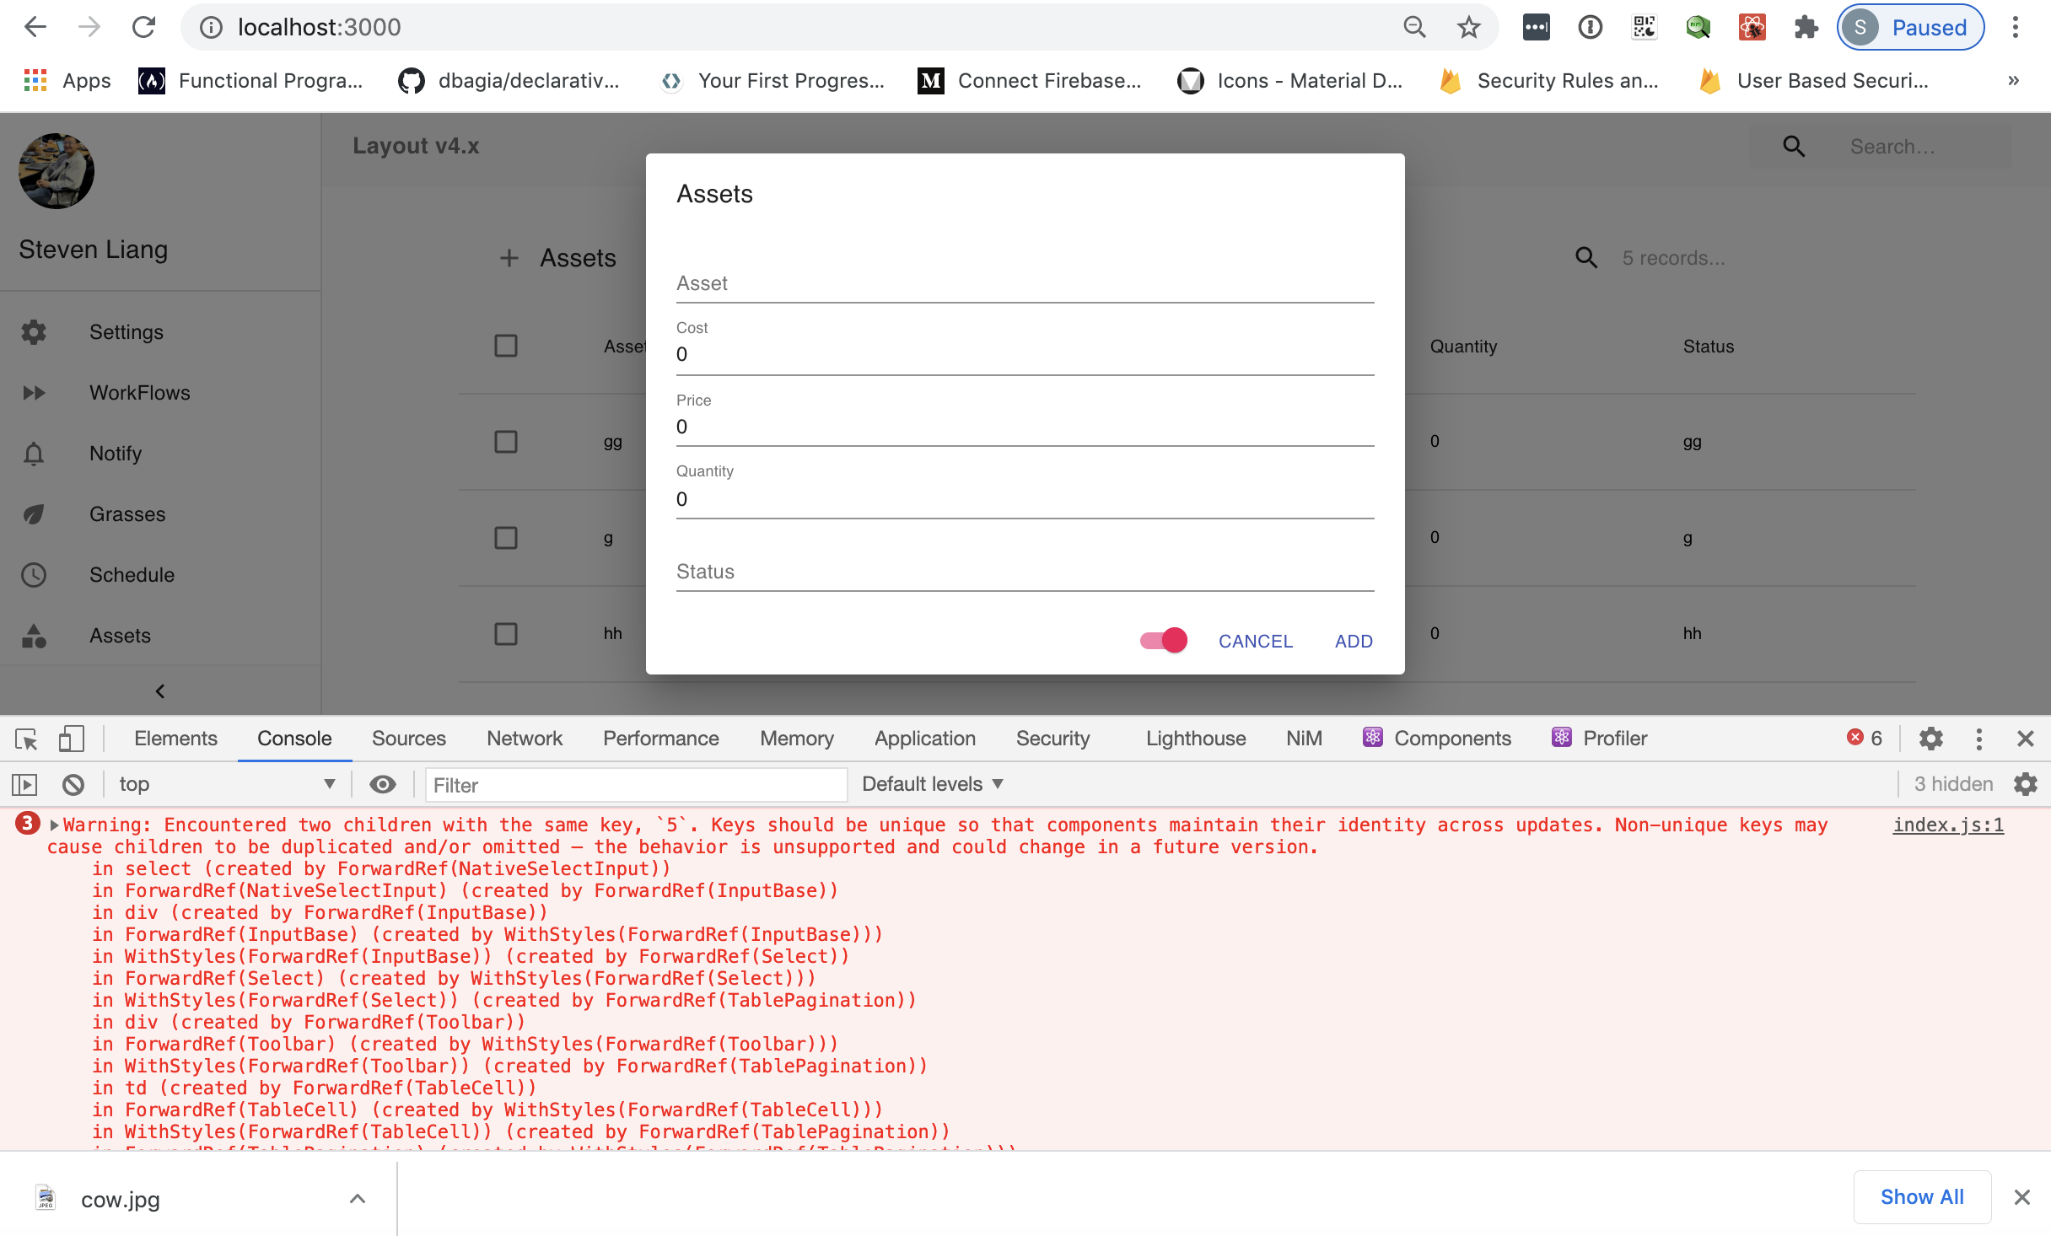This screenshot has height=1236, width=2051.
Task: Switch to the Sources tab
Action: click(408, 738)
